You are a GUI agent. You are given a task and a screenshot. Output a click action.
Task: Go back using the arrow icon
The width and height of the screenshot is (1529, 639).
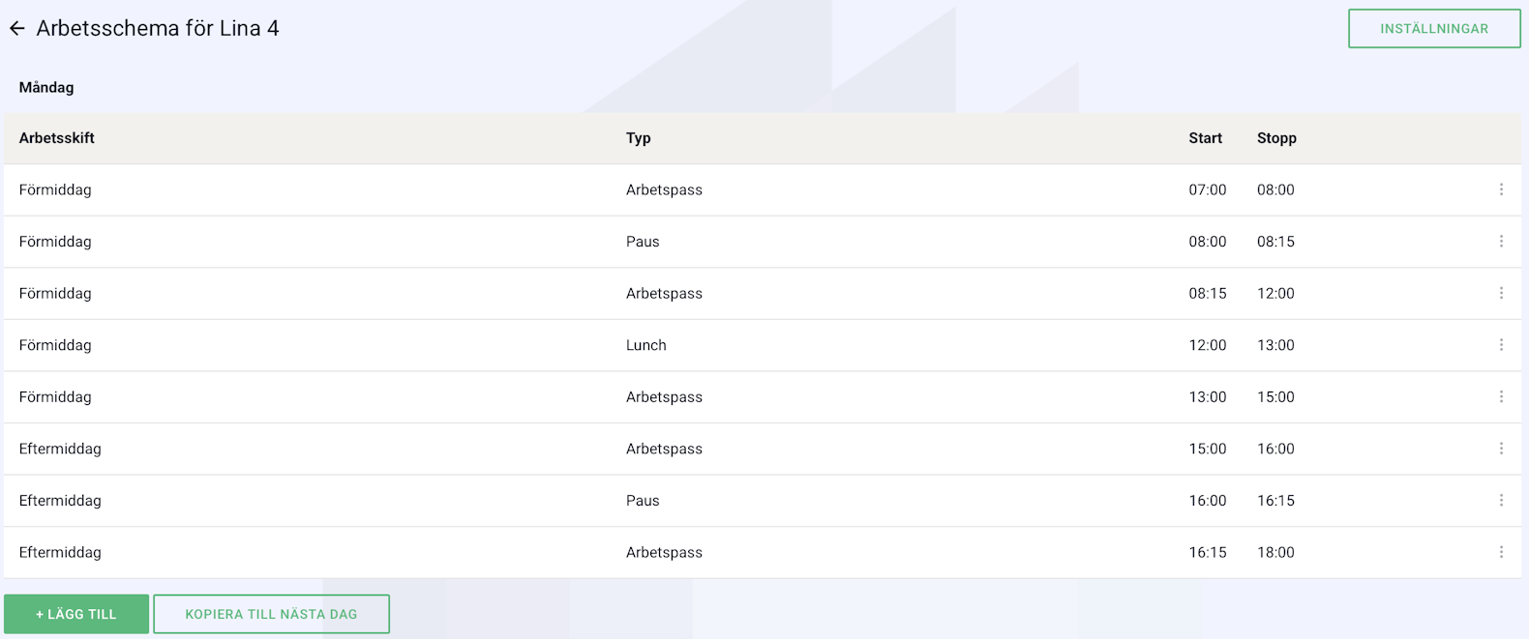coord(17,29)
